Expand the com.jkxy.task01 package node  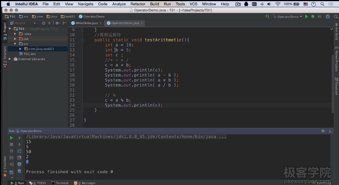pos(21,49)
